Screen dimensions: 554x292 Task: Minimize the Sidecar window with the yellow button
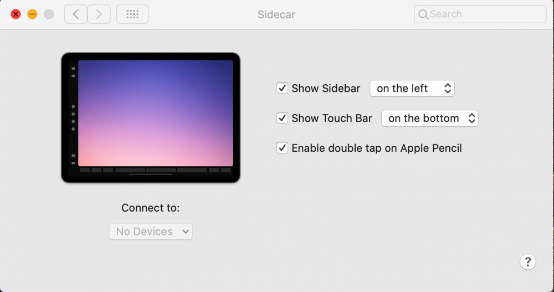[x=32, y=14]
